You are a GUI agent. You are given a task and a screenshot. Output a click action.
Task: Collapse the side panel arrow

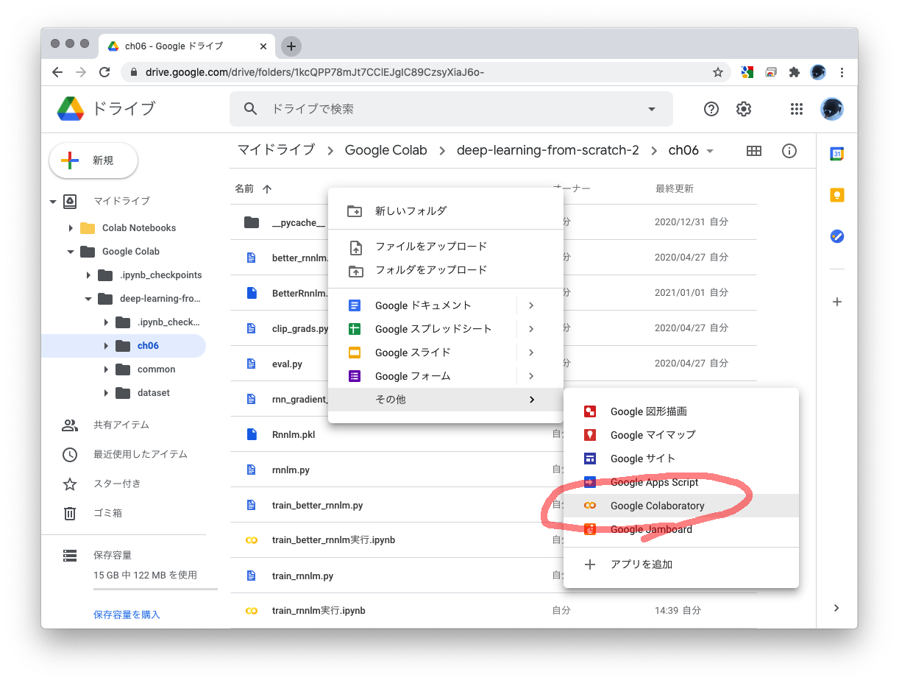point(836,608)
